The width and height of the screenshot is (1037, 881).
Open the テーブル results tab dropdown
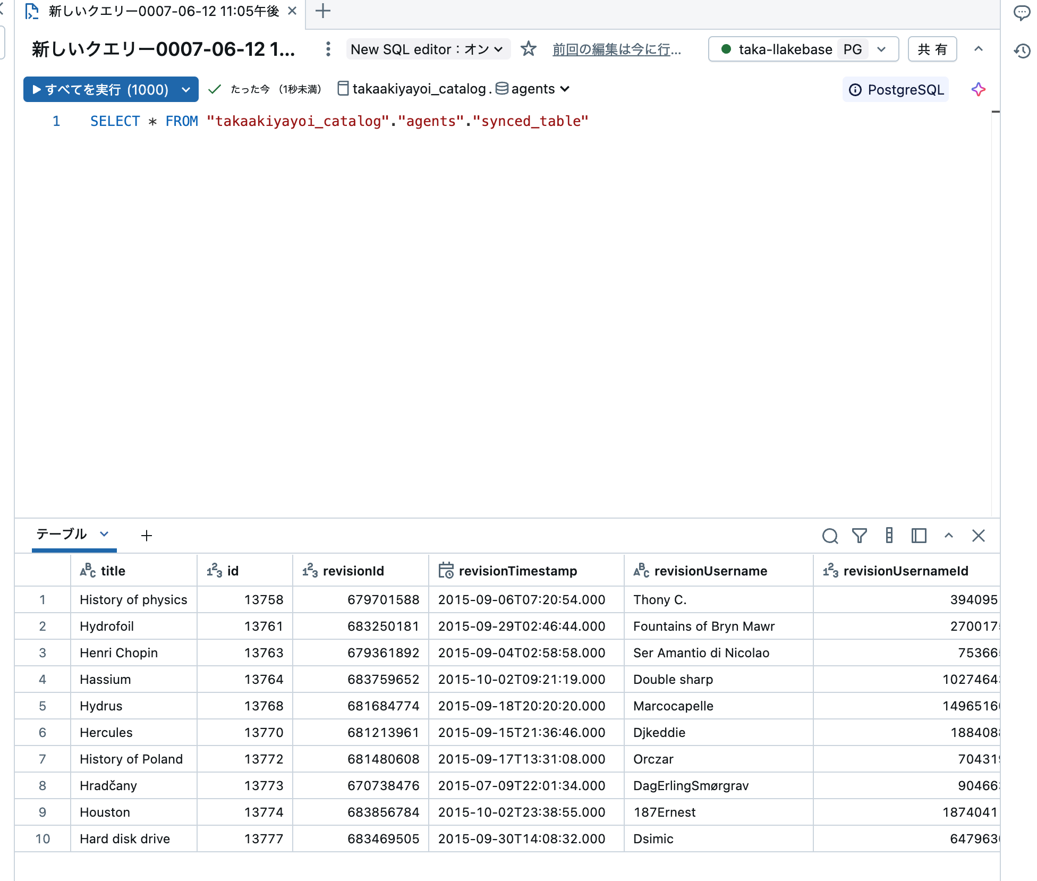click(x=104, y=535)
